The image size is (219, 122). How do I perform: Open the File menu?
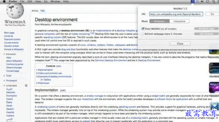coord(22,1)
